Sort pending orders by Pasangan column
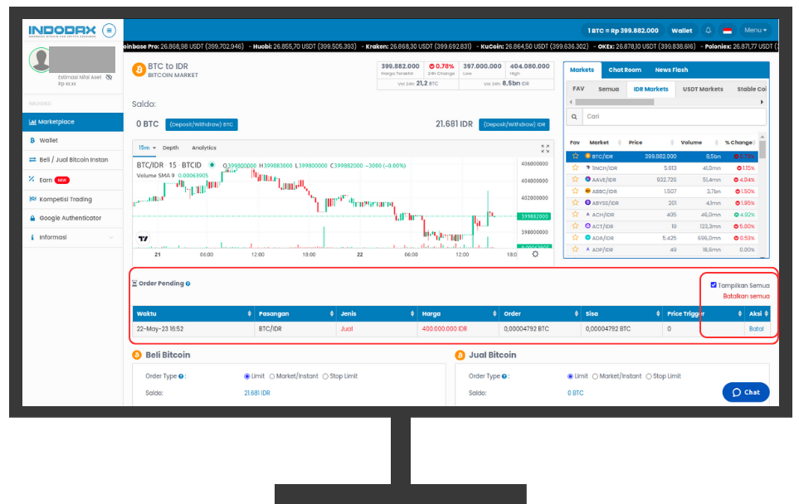The width and height of the screenshot is (799, 504). pos(295,313)
